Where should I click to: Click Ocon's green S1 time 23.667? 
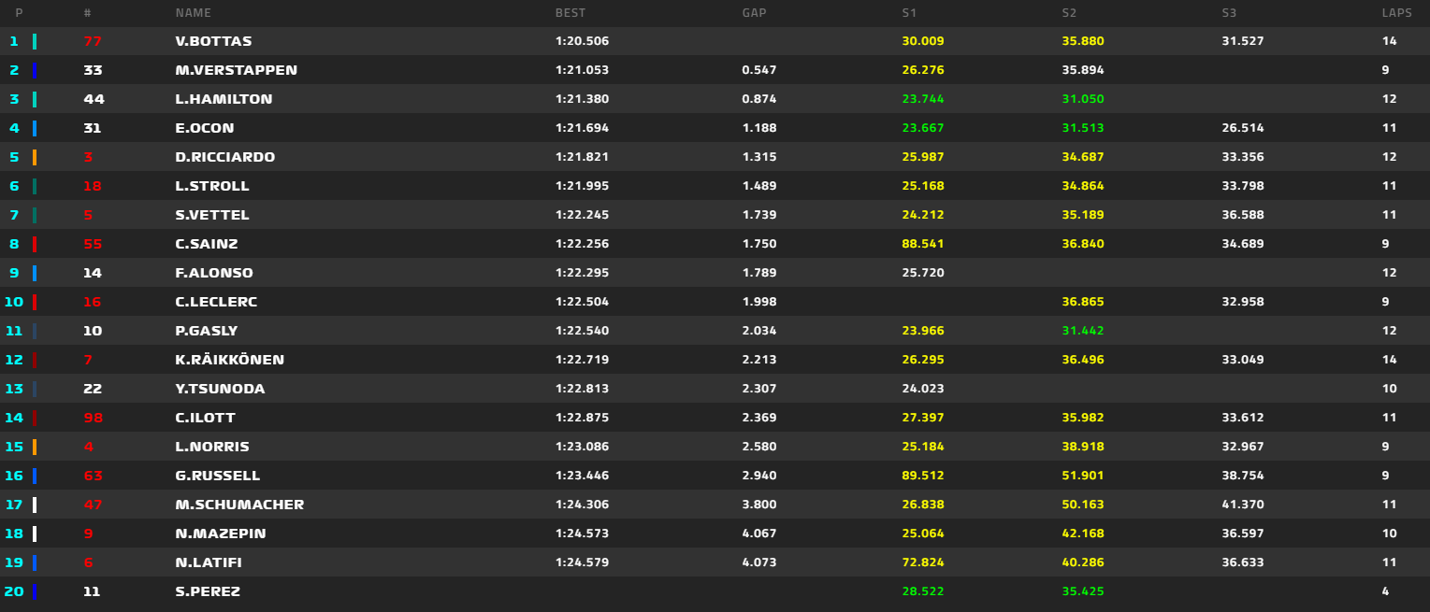922,128
